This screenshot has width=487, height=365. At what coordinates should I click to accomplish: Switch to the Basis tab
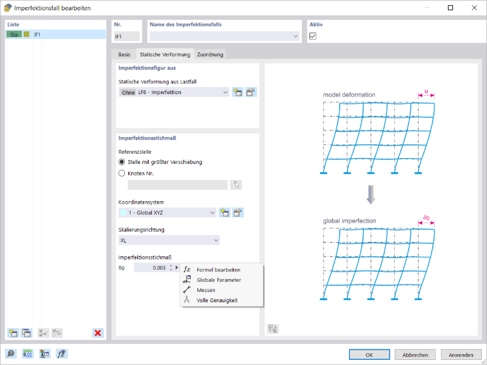coord(124,54)
